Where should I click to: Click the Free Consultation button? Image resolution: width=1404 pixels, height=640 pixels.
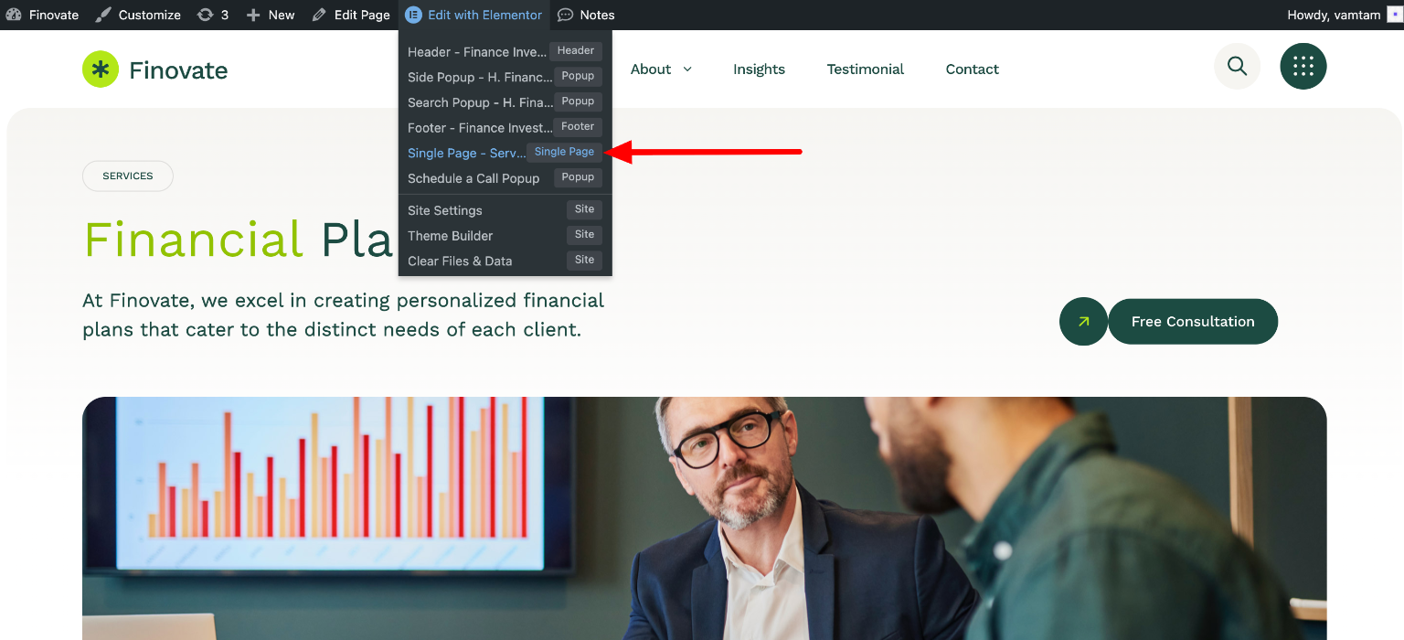coord(1193,322)
